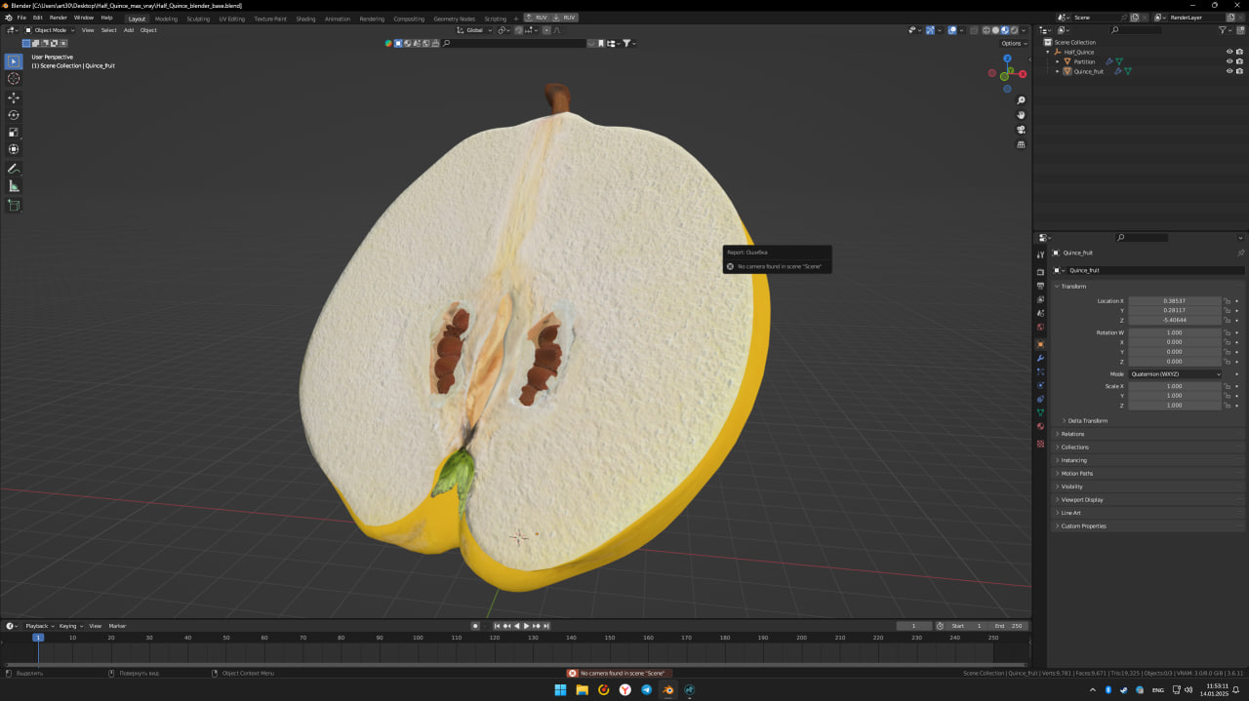1249x701 pixels.
Task: Open the Object Data mesh properties tab
Action: pos(1040,412)
